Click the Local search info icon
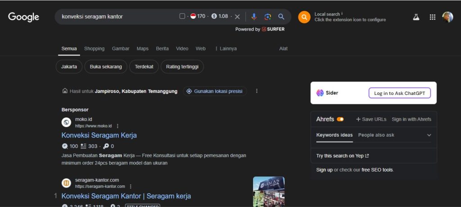This screenshot has height=207, width=461. [x=342, y=14]
